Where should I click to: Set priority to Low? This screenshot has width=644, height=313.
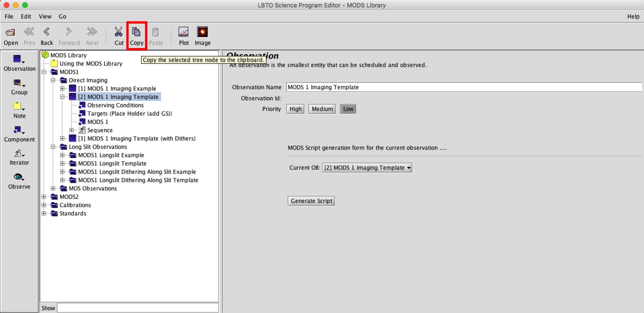(348, 109)
